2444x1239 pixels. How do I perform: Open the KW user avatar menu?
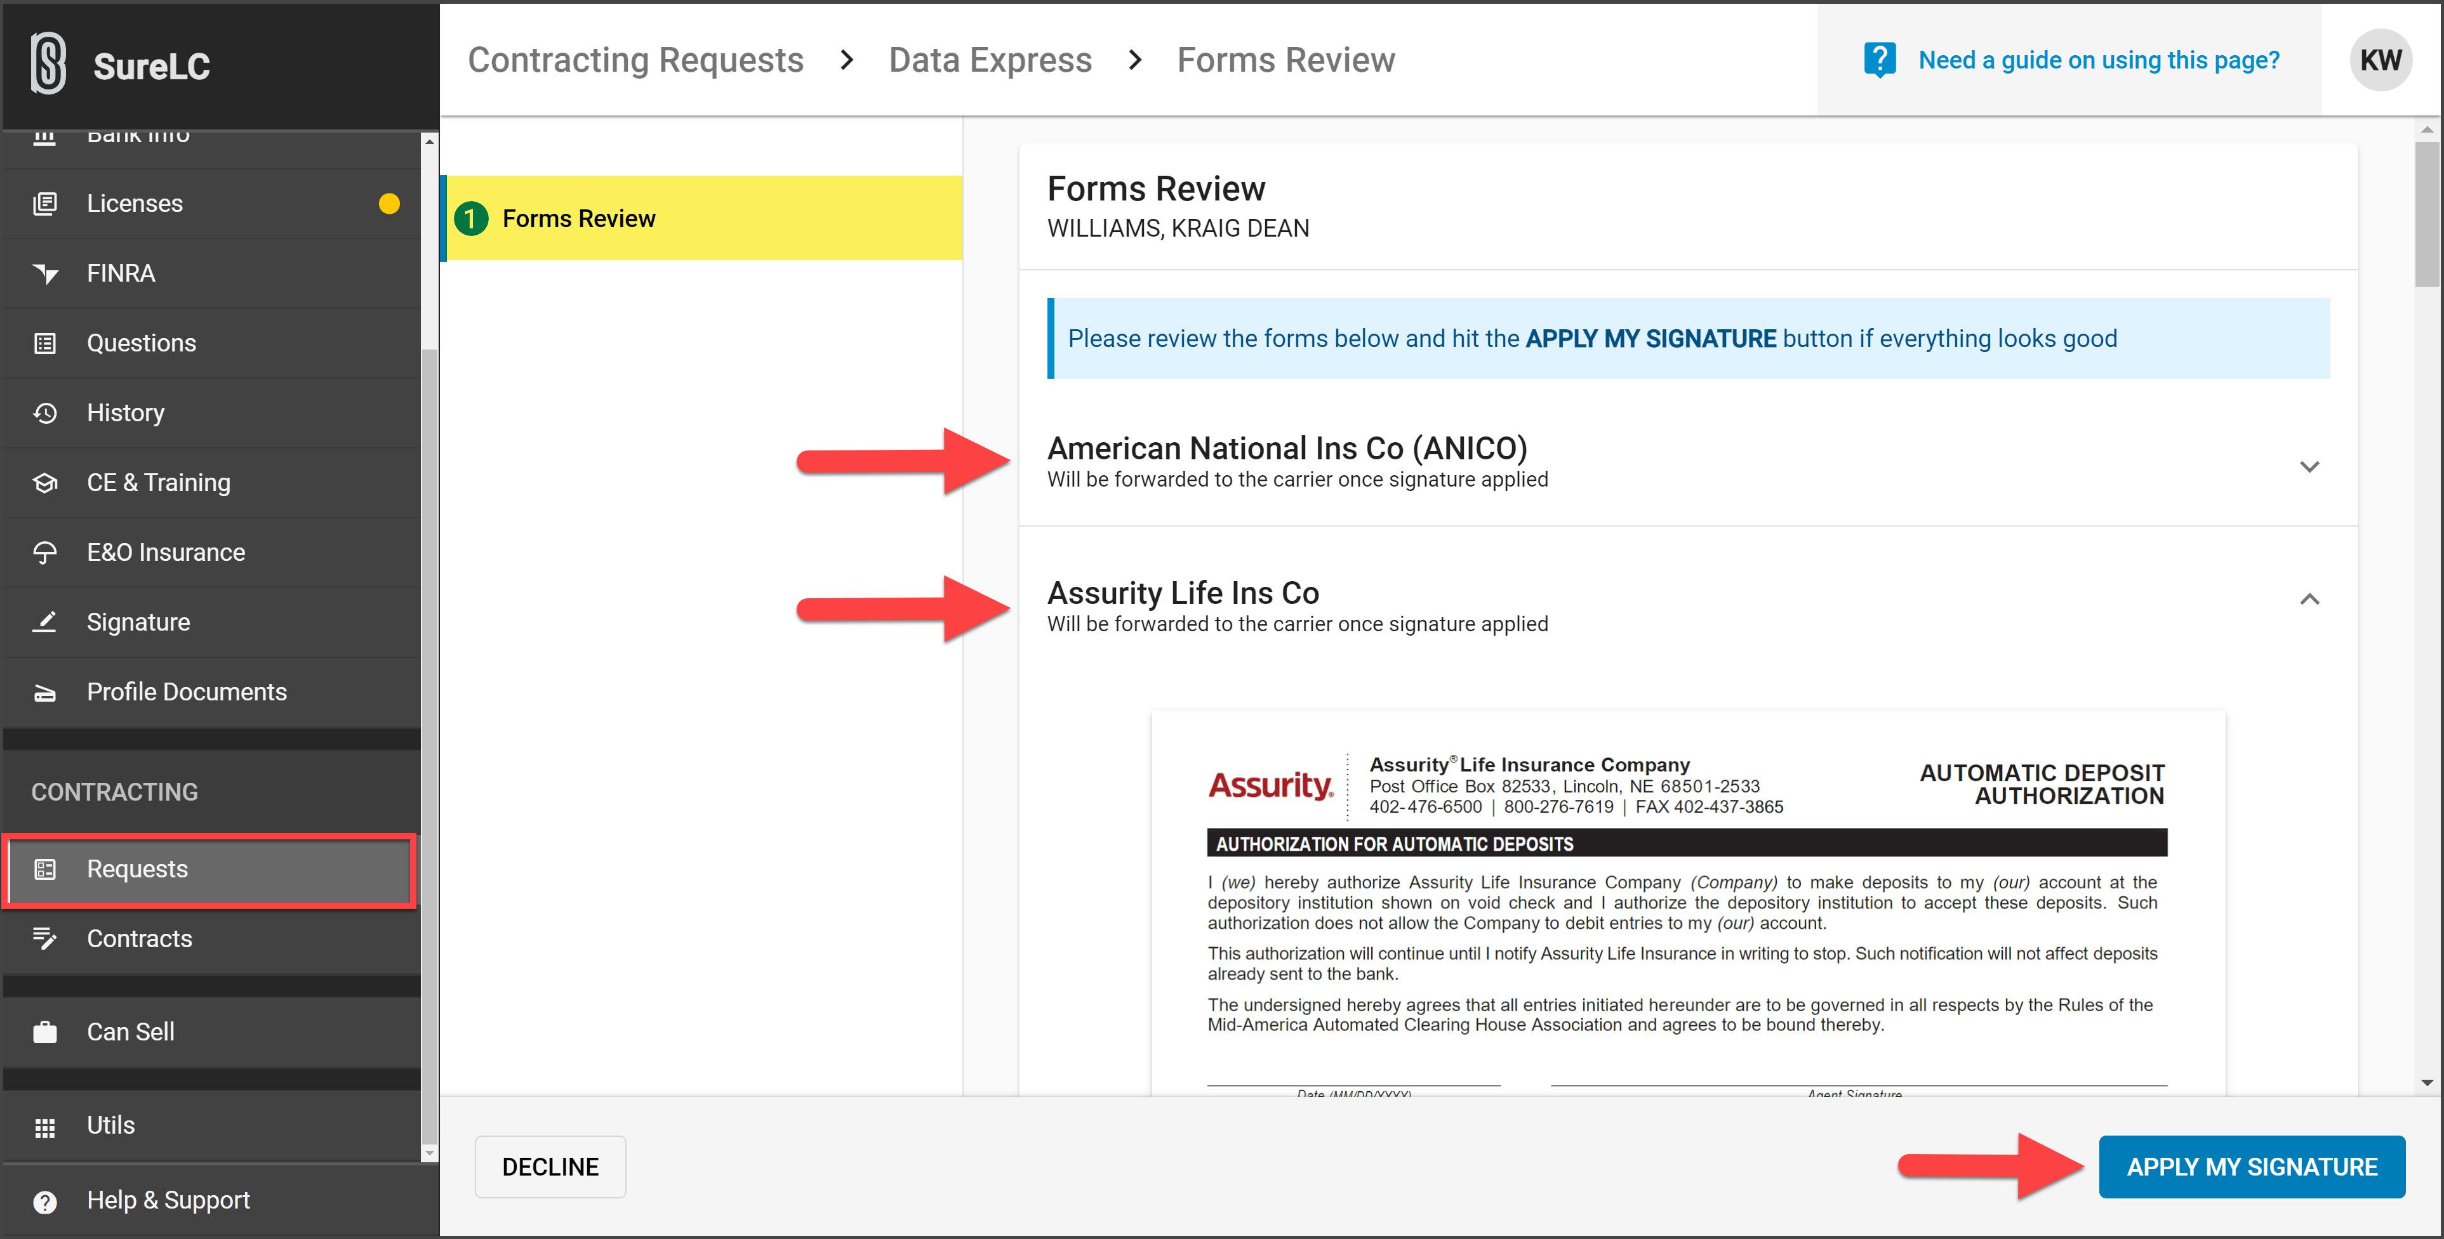click(2379, 60)
